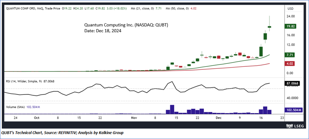The image size is (309, 139).
Task: Click the 12.00 price axis label
Action: 291,45
